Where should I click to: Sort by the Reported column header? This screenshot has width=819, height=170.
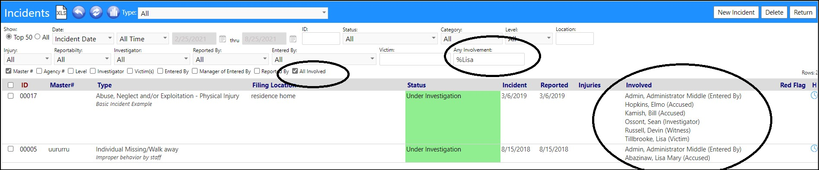tap(554, 85)
